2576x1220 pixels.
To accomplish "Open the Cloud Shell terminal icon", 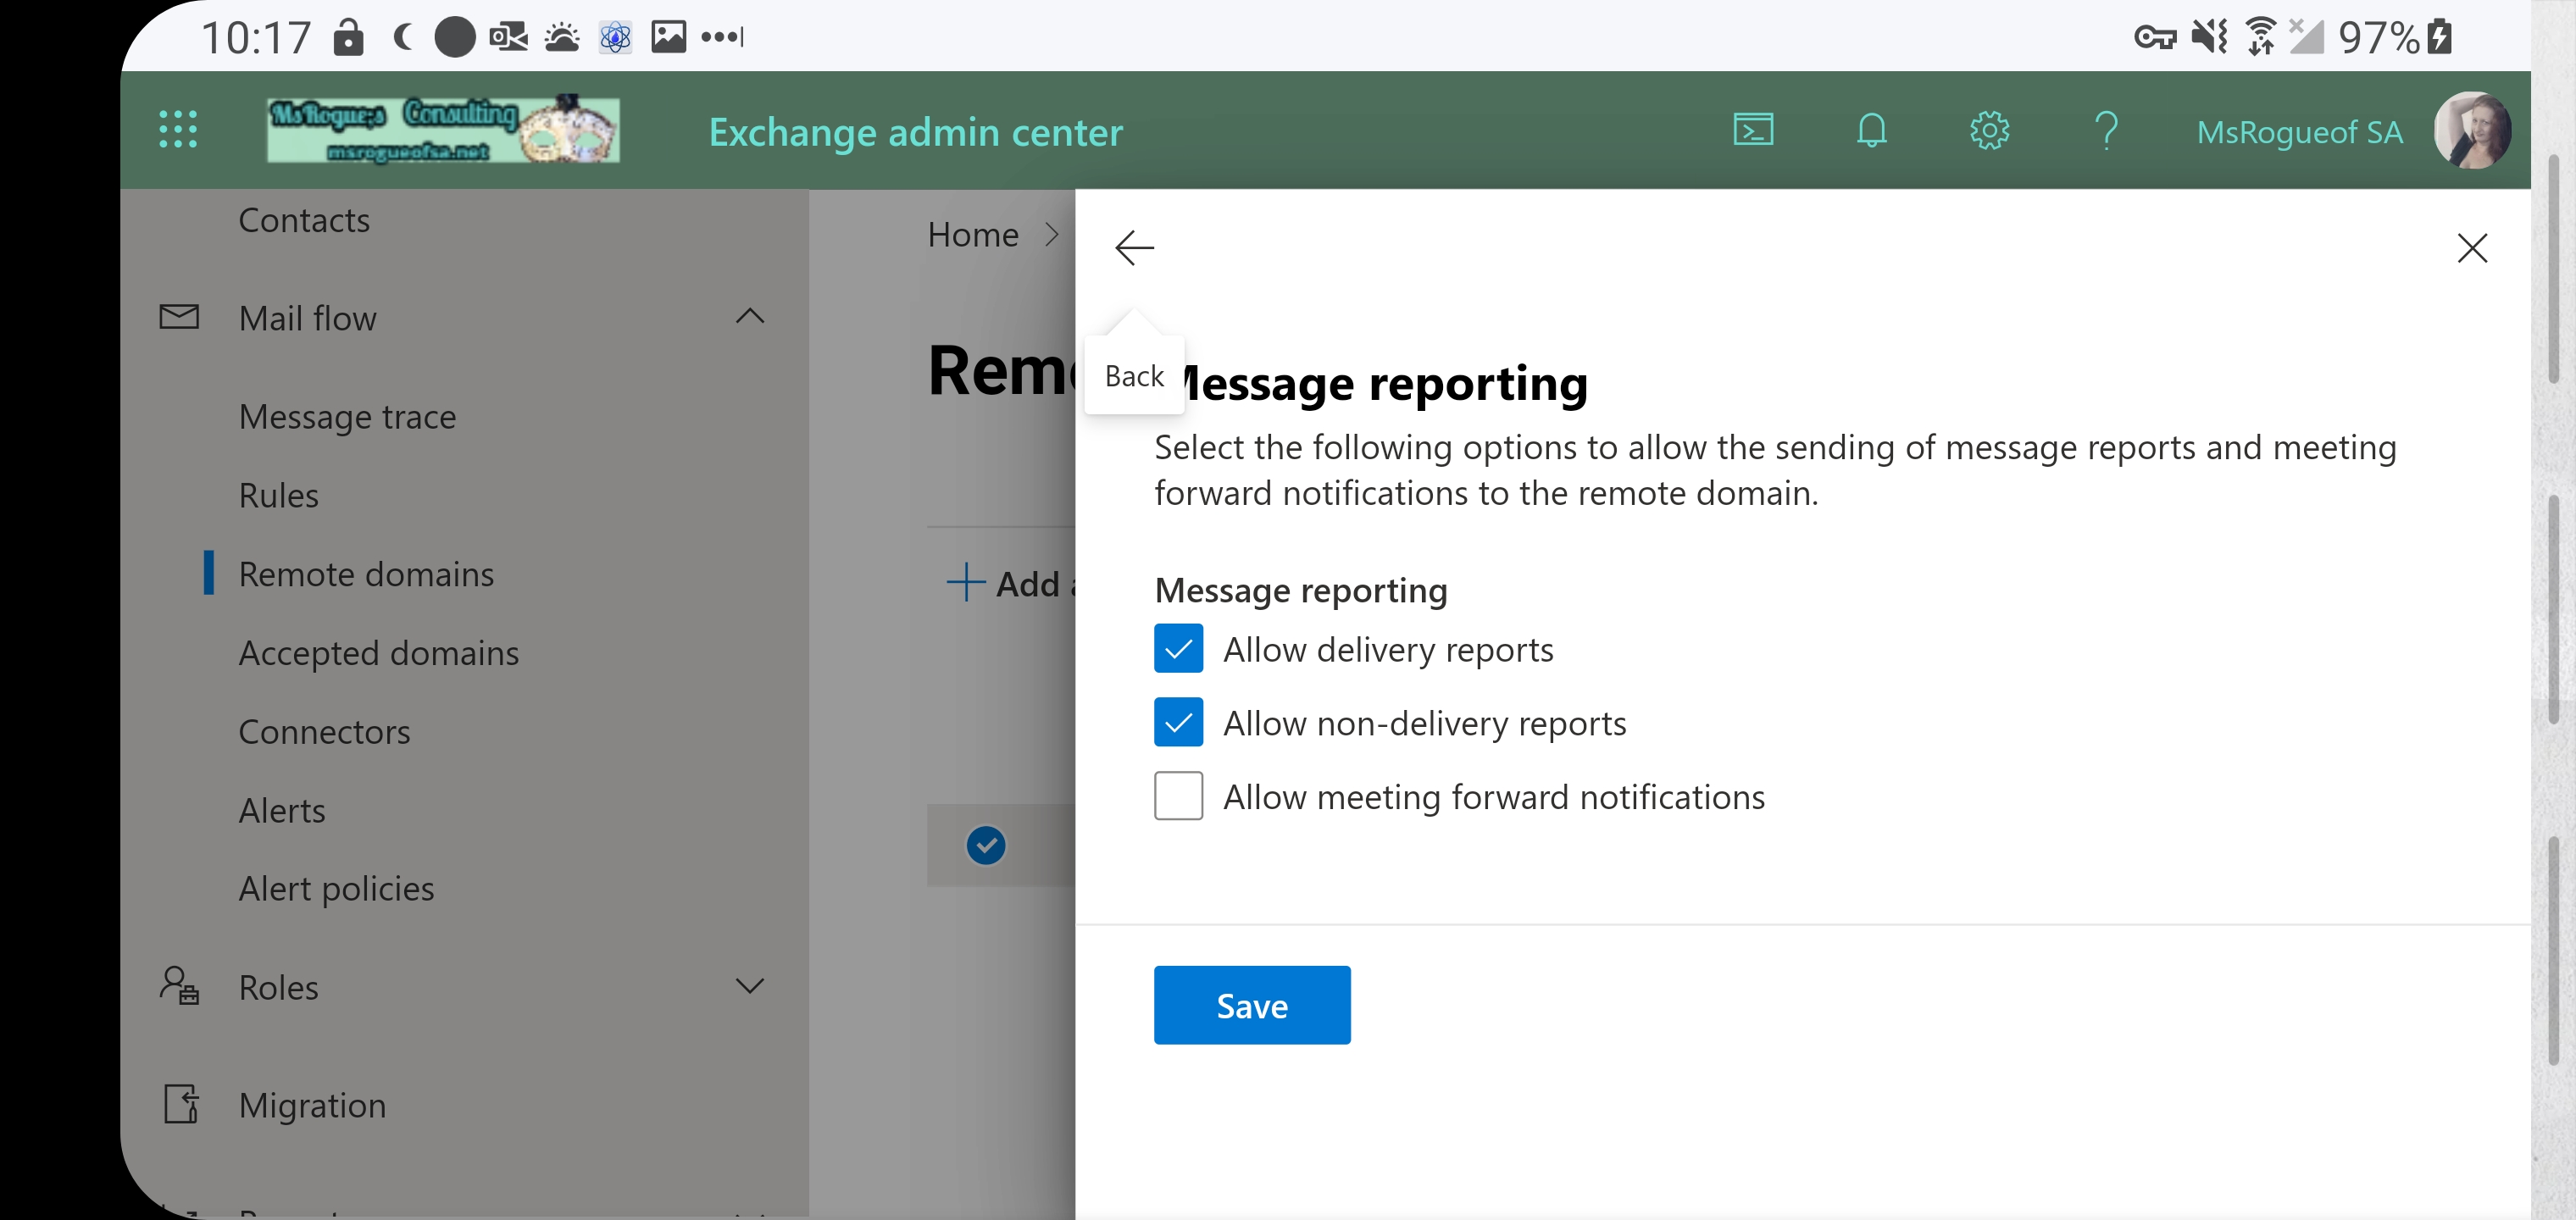I will click(1753, 130).
